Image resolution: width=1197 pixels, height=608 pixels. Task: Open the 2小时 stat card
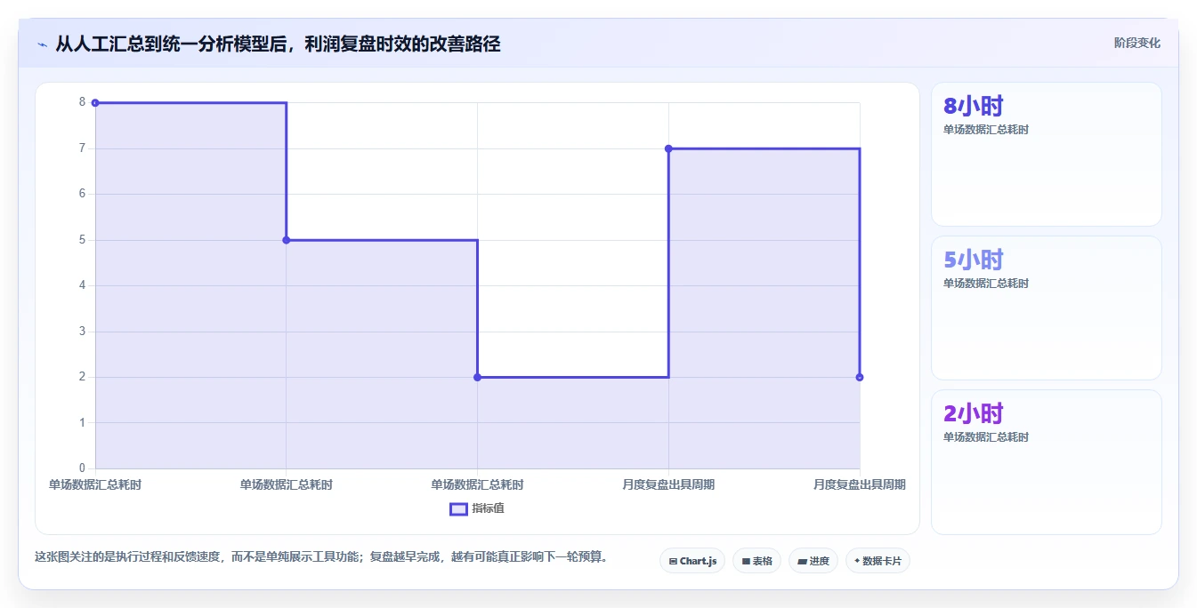[1047, 462]
